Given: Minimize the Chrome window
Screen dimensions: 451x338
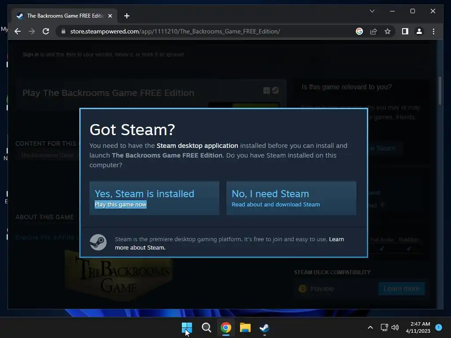Looking at the screenshot, I should 392,11.
